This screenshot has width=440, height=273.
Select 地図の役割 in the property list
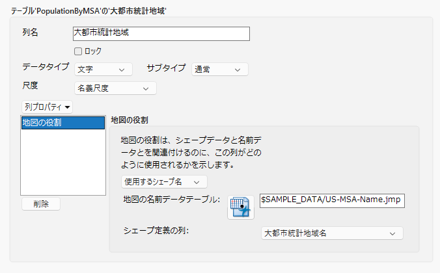63,123
